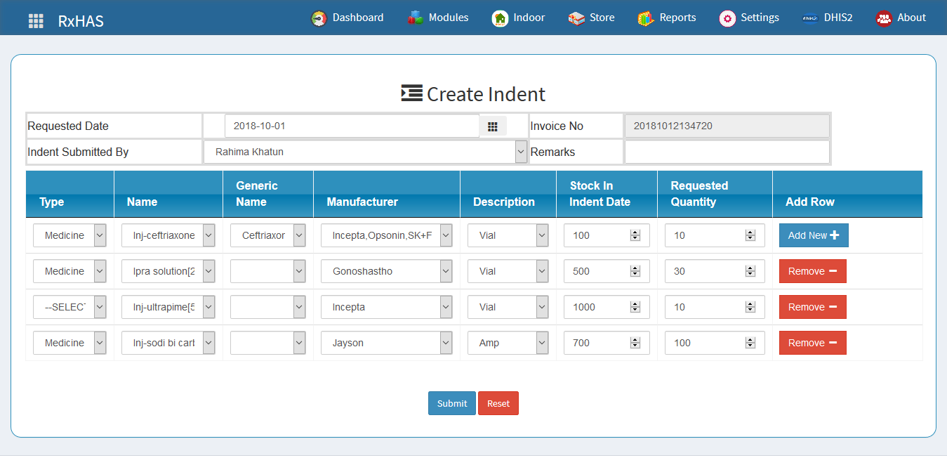Click the Store icon
Viewport: 947px width, 465px height.
click(x=576, y=18)
